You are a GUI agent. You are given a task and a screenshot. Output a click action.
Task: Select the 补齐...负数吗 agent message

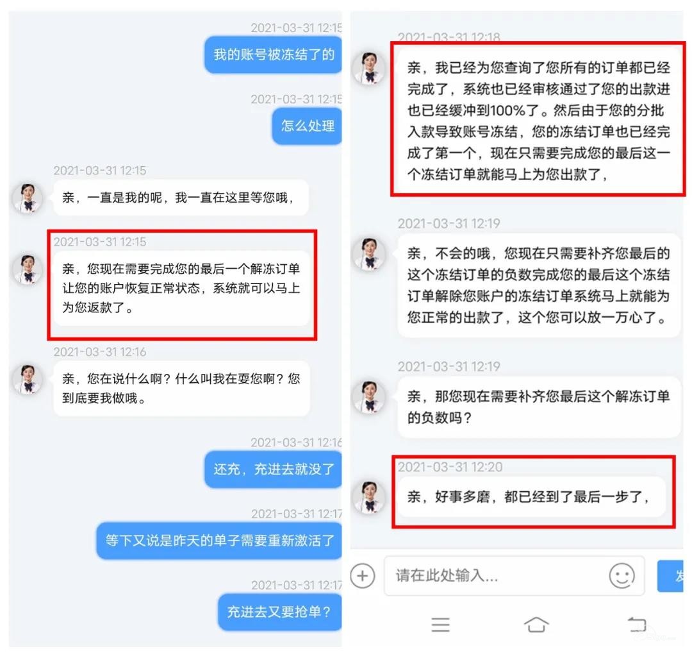539,407
